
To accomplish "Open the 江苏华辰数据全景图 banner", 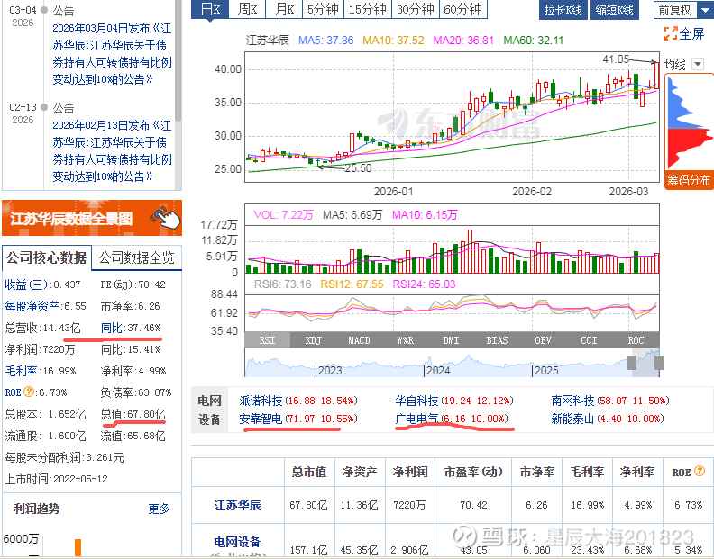I will click(x=92, y=218).
